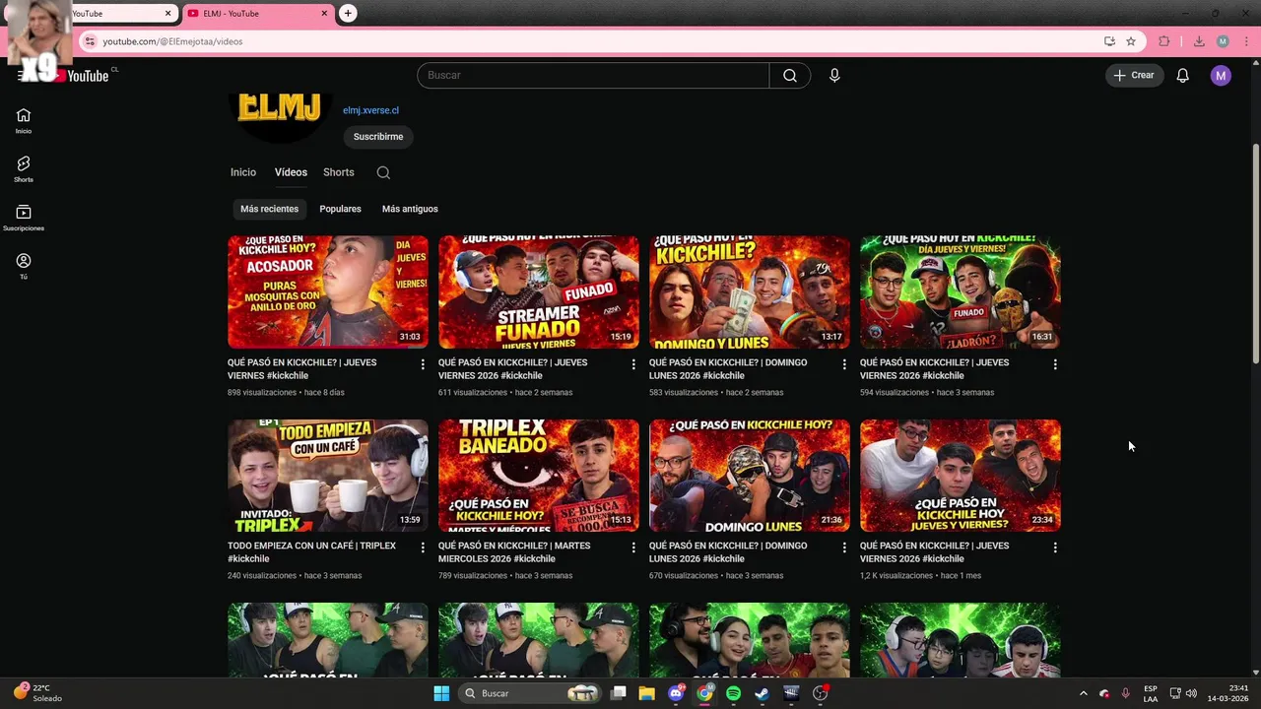Viewport: 1261px width, 709px height.
Task: Click the browser address bar URL
Action: coord(172,41)
